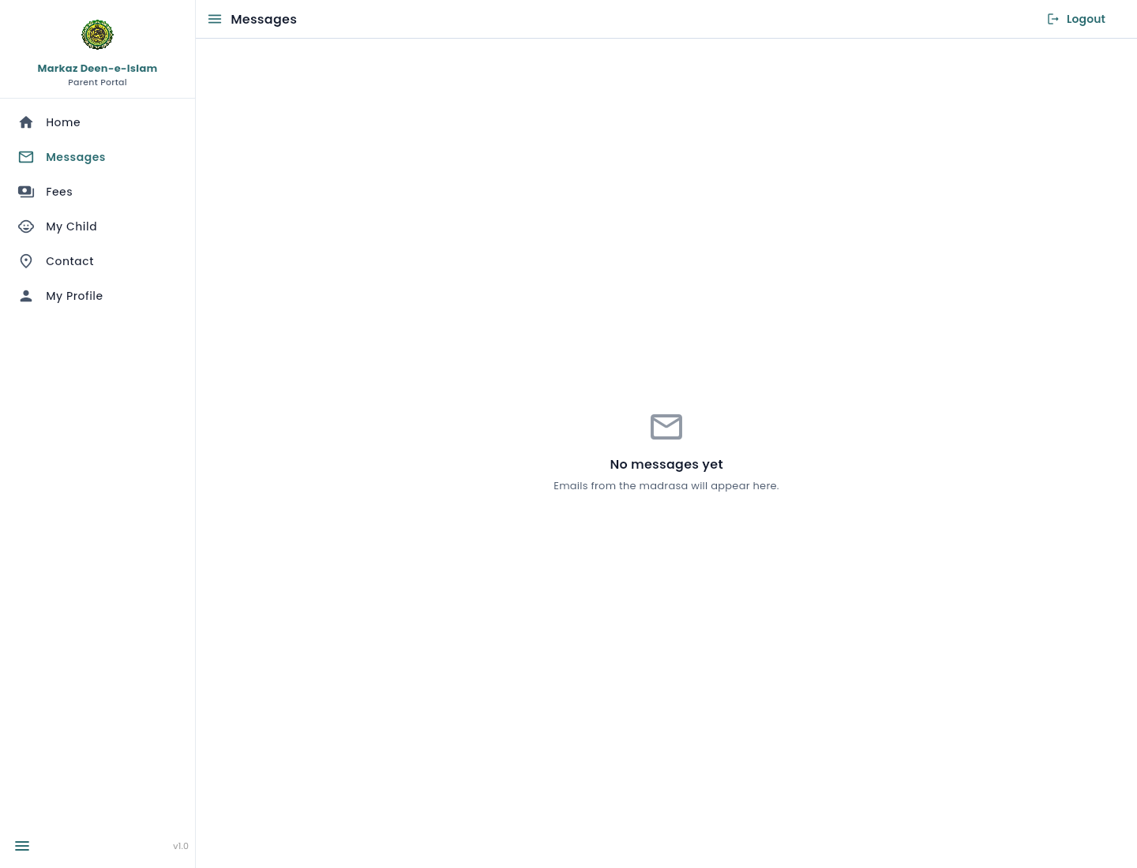Click the Logout button
The height and width of the screenshot is (868, 1137).
pyautogui.click(x=1076, y=19)
